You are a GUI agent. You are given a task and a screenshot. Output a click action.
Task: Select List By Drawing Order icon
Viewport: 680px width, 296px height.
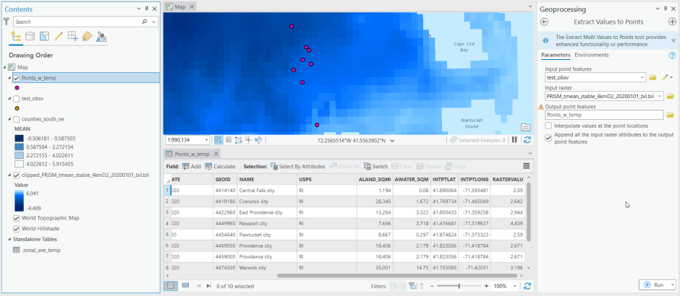[x=16, y=37]
